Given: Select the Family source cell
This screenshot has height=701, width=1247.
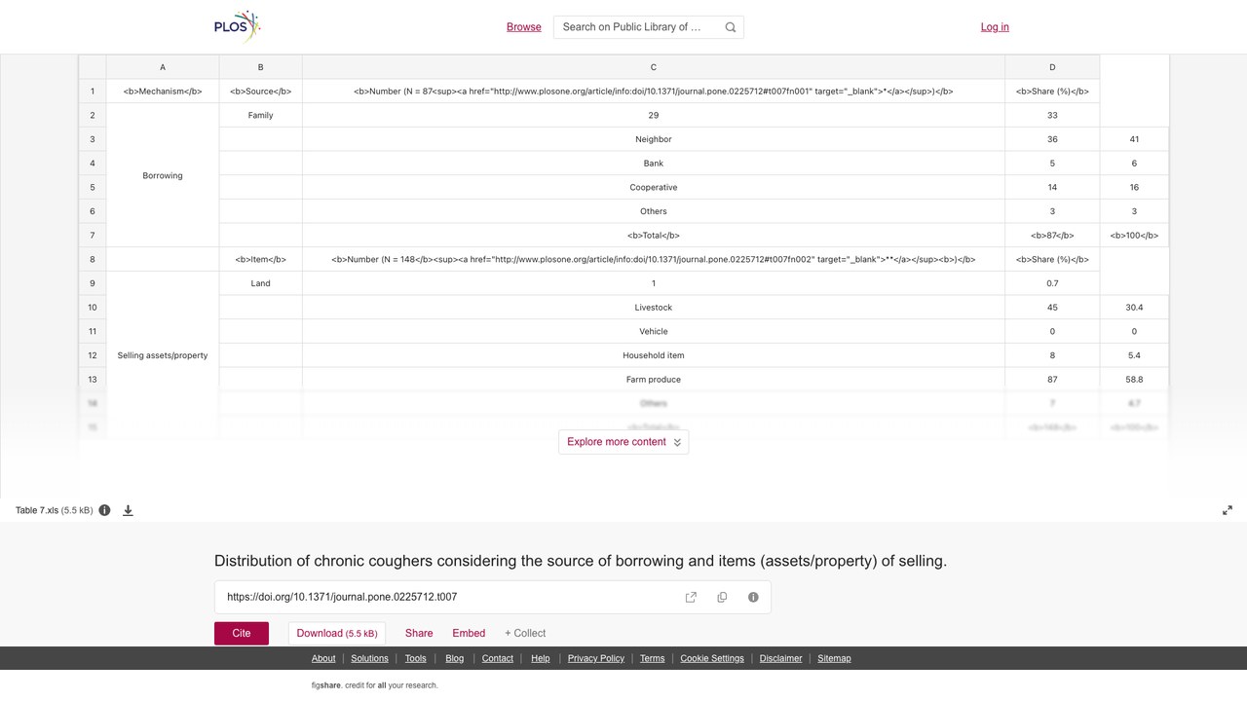Looking at the screenshot, I should tap(261, 115).
